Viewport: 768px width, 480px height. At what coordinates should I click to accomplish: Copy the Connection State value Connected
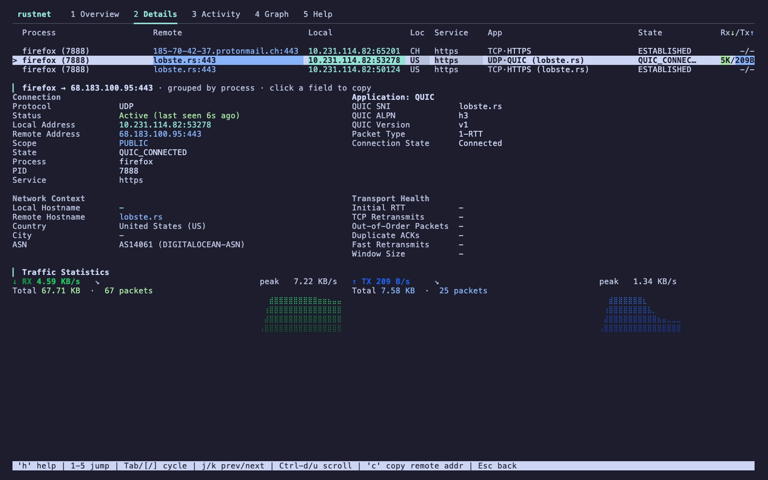pyautogui.click(x=480, y=143)
